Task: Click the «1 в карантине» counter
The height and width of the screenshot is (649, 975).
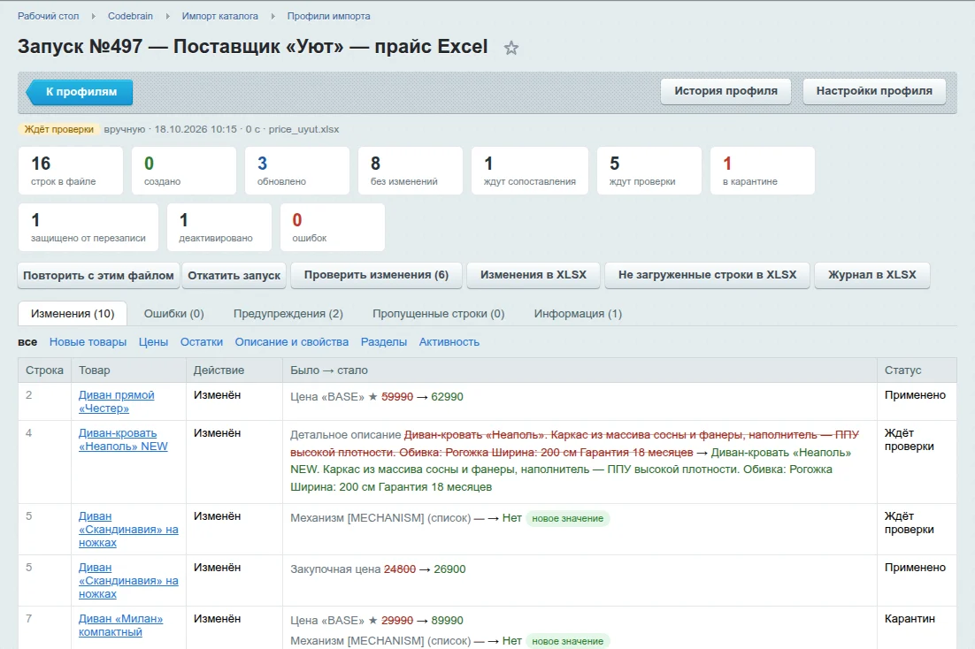Action: (763, 171)
